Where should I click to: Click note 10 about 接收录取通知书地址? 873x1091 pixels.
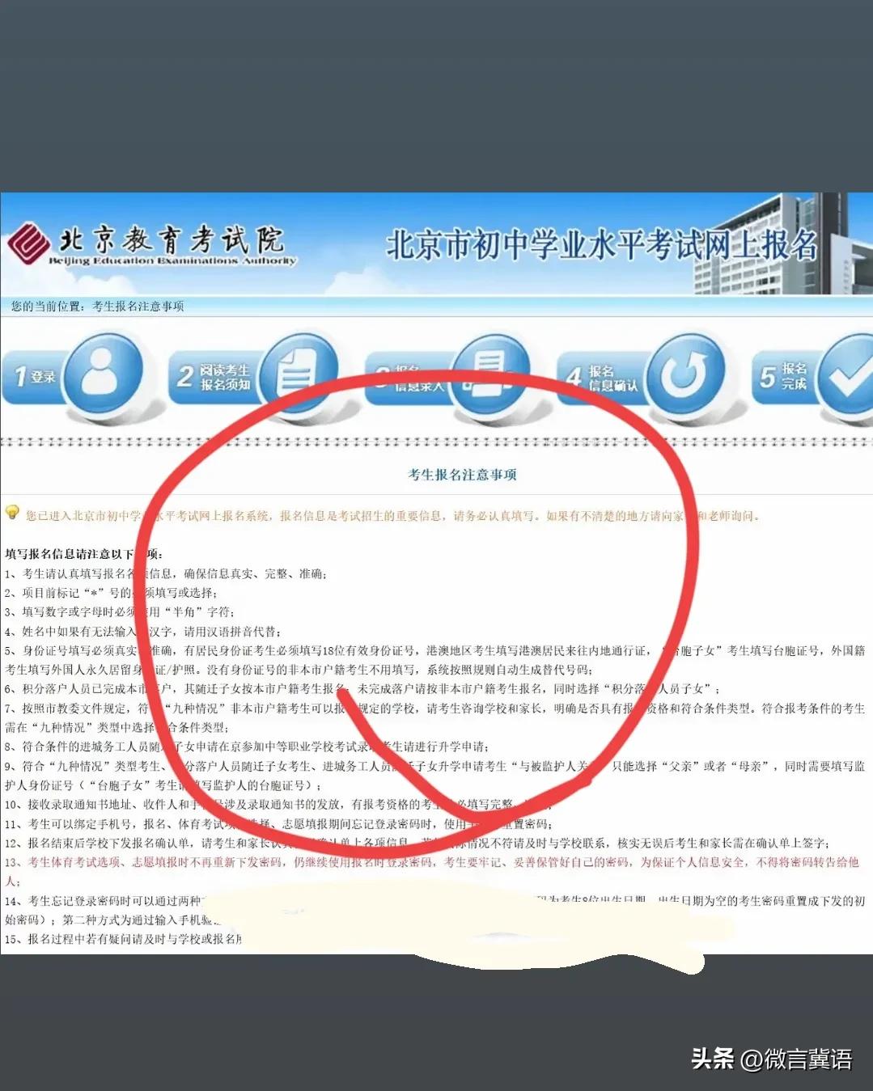tap(279, 805)
